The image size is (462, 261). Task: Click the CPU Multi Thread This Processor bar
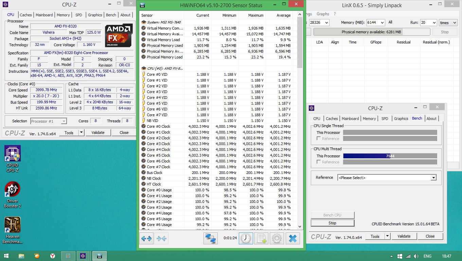[390, 156]
